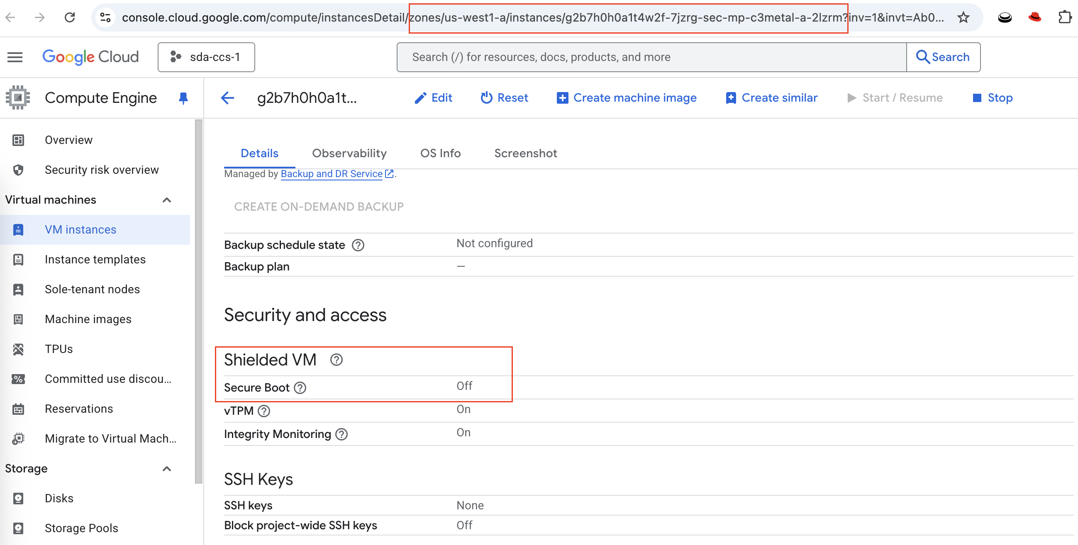
Task: Switch to the Observability tab
Action: tap(349, 153)
